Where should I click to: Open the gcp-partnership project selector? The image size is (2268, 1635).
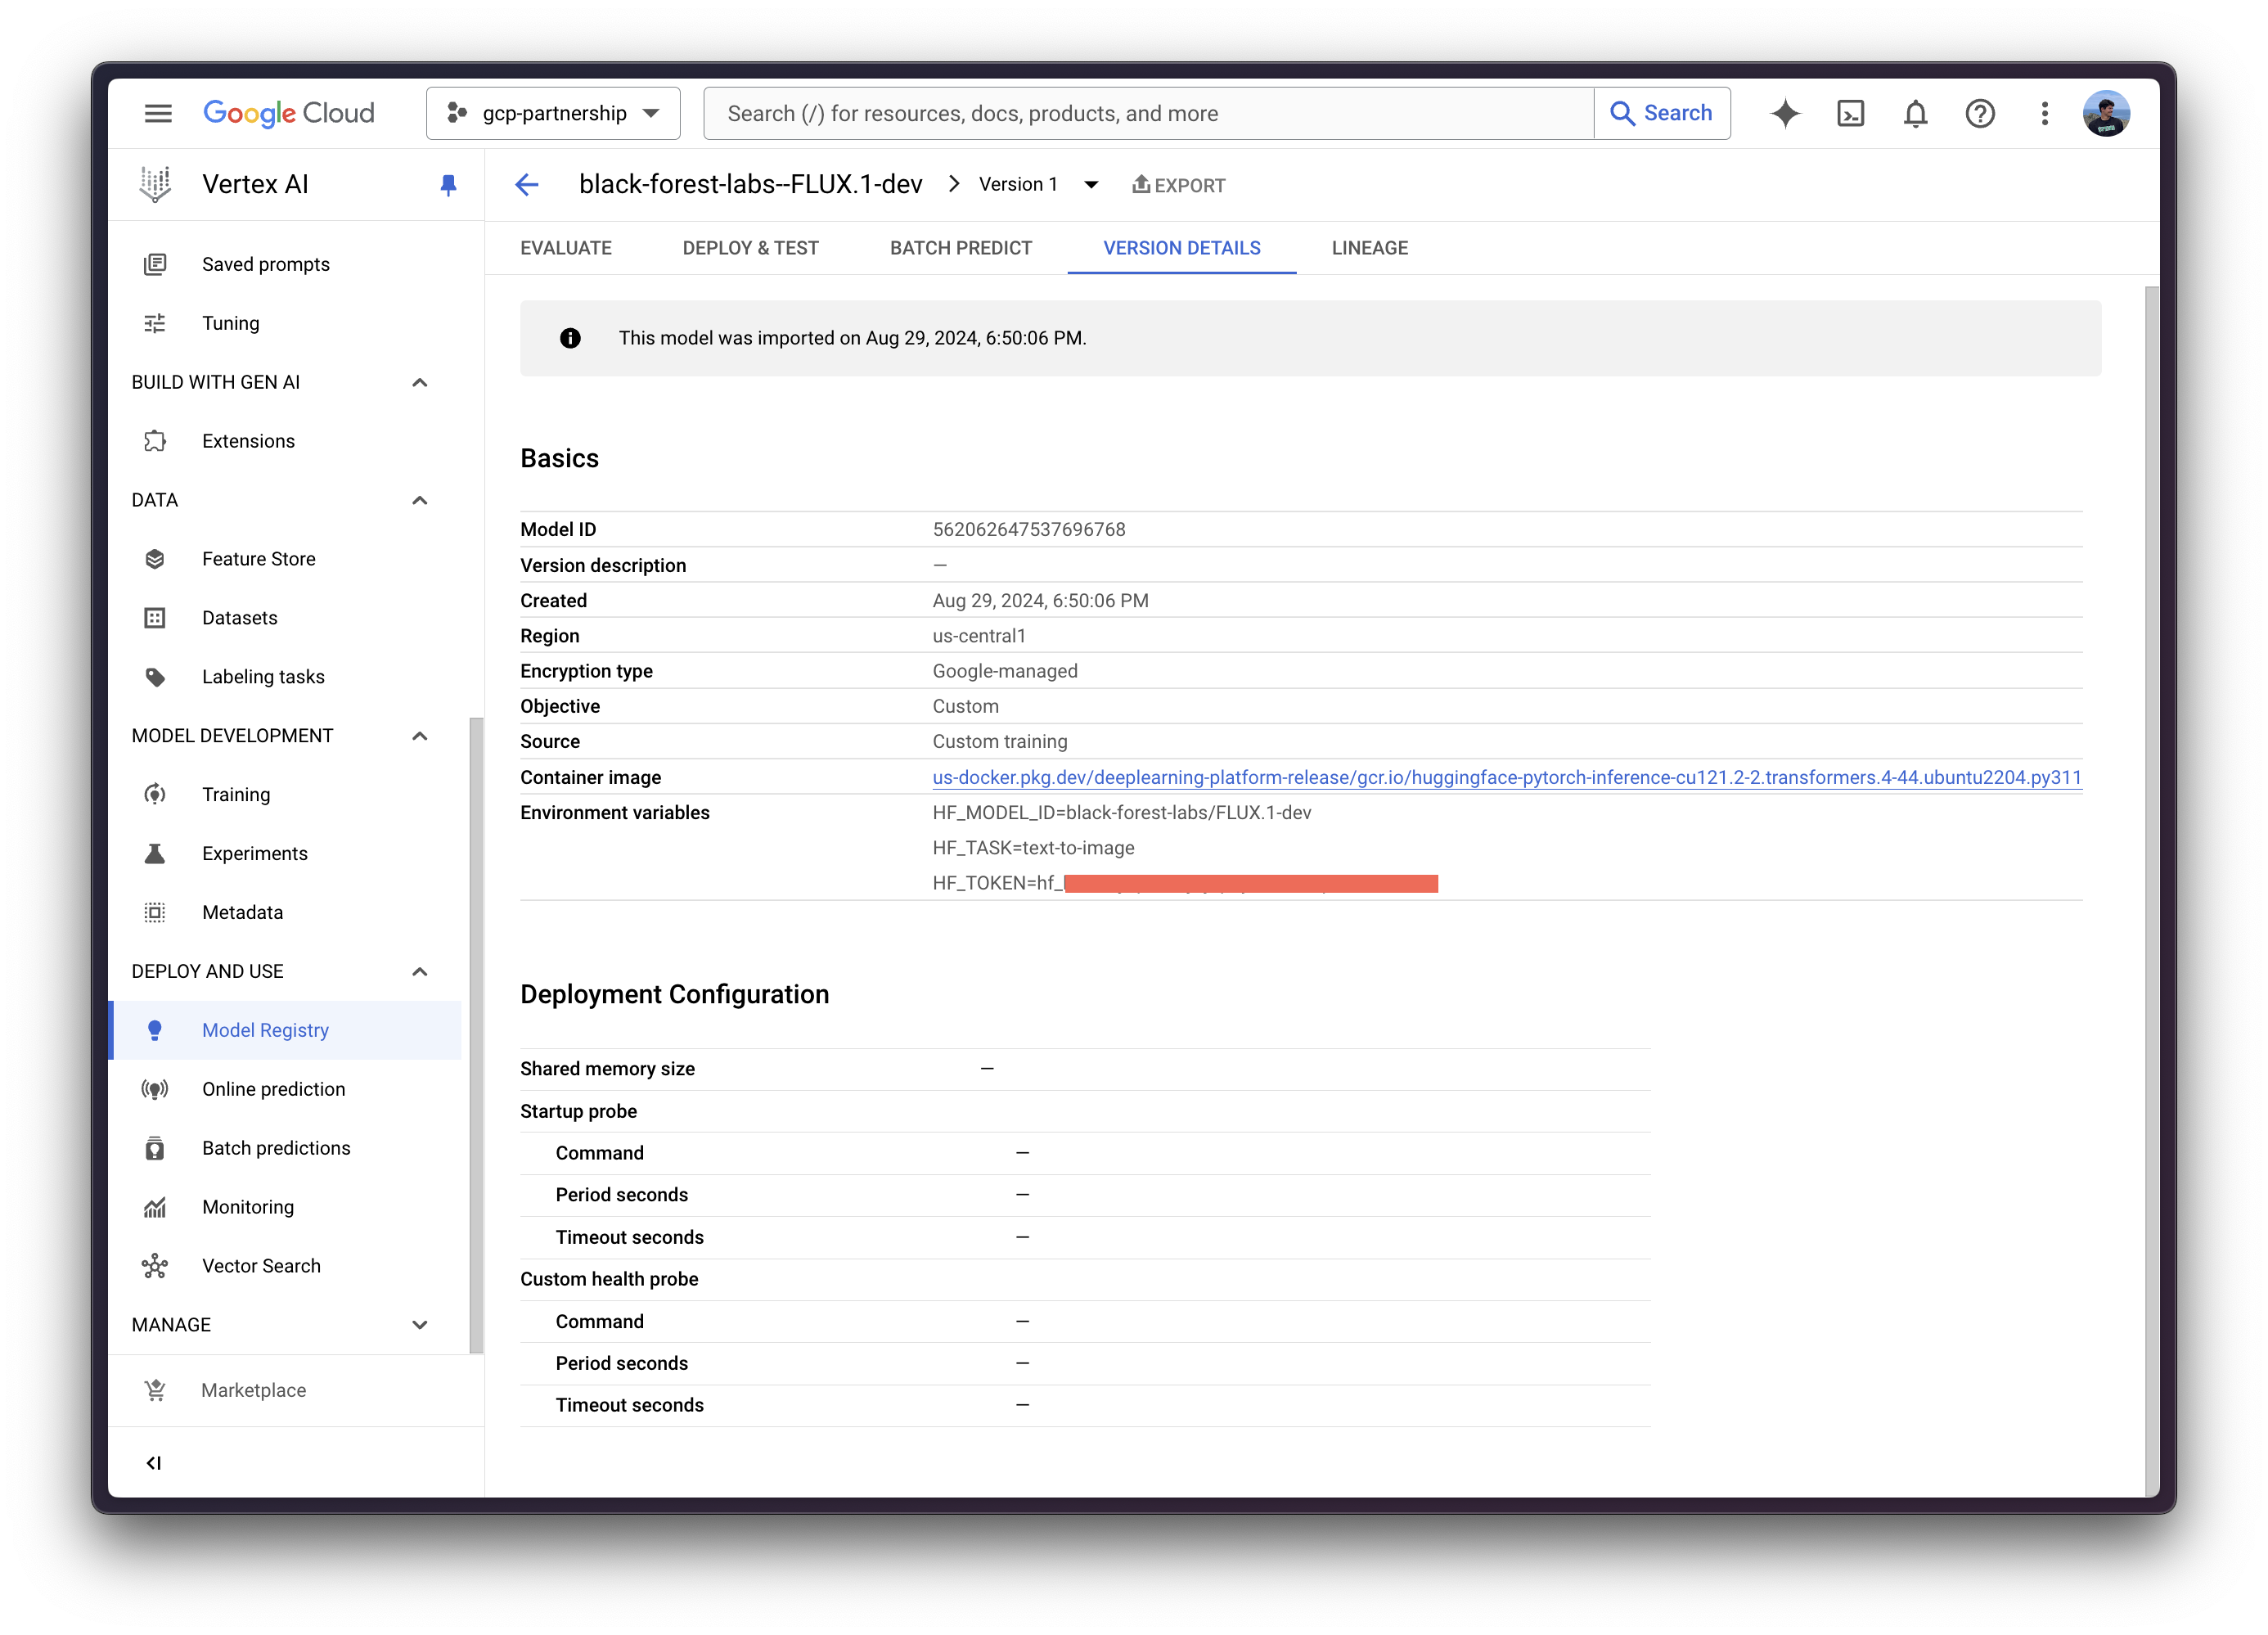[553, 113]
